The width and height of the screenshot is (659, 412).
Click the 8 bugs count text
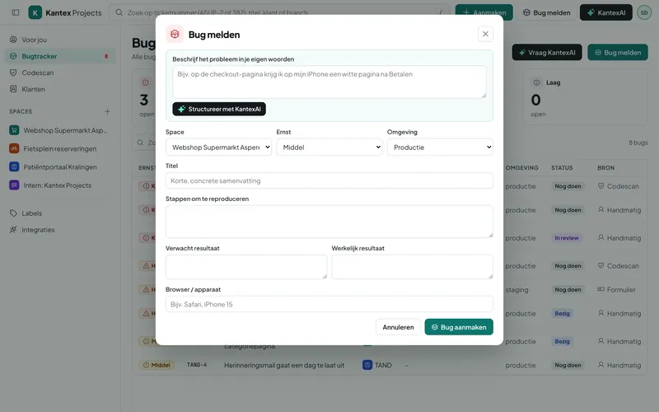[x=638, y=143]
